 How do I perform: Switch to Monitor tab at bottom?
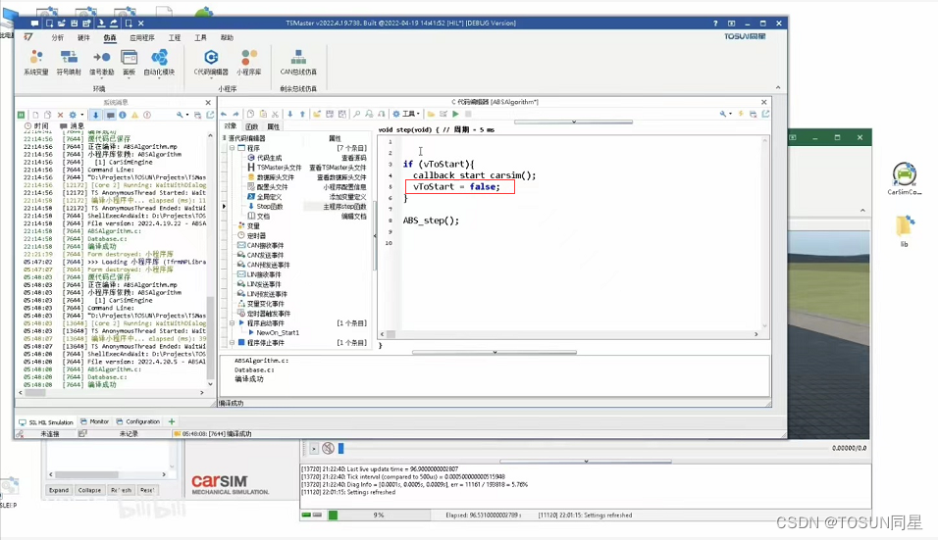(94, 421)
